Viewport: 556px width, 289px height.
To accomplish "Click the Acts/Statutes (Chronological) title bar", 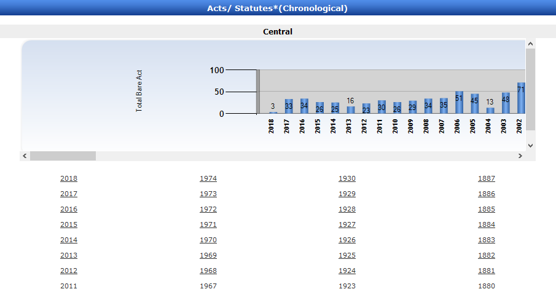I will click(278, 8).
